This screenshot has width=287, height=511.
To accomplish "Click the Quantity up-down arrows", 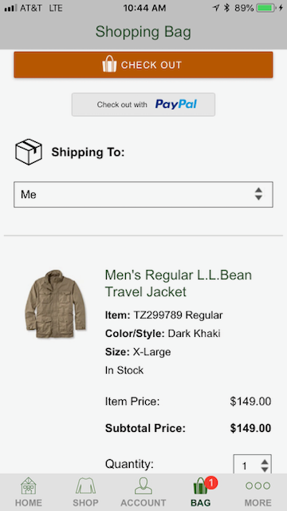I will click(x=265, y=465).
